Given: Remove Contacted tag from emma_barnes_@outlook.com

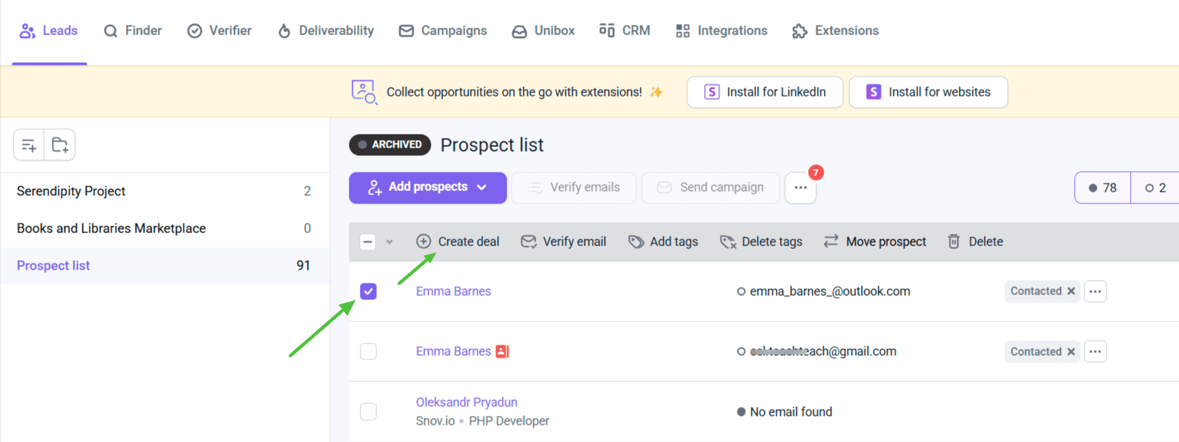Looking at the screenshot, I should coord(1071,291).
